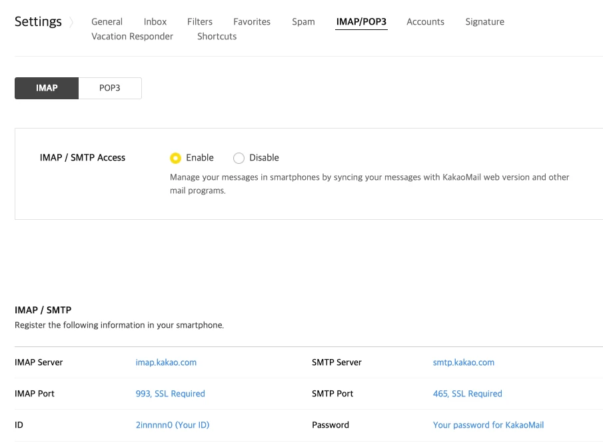Open the Accounts tab
Viewport: 603px width, 447px height.
click(425, 22)
